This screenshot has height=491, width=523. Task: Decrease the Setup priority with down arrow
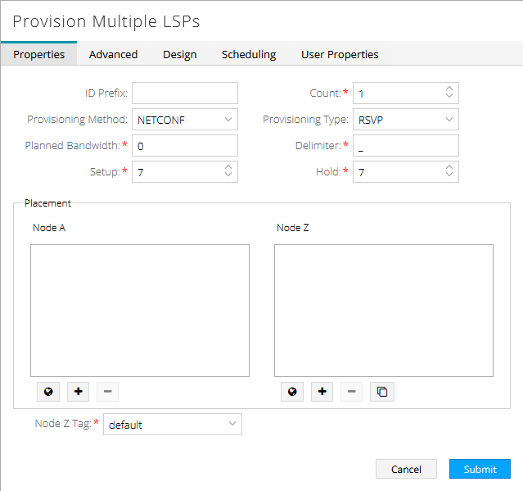(x=228, y=175)
